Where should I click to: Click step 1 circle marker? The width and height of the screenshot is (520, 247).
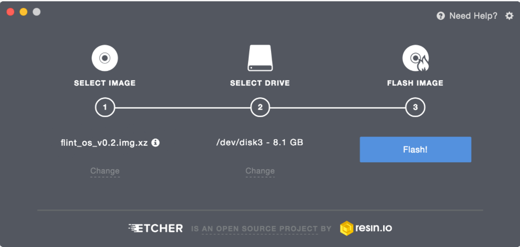pos(105,107)
